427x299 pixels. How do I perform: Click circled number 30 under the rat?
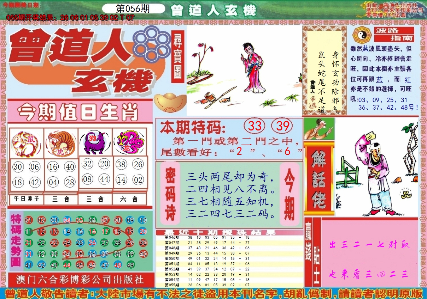[x=18, y=167]
